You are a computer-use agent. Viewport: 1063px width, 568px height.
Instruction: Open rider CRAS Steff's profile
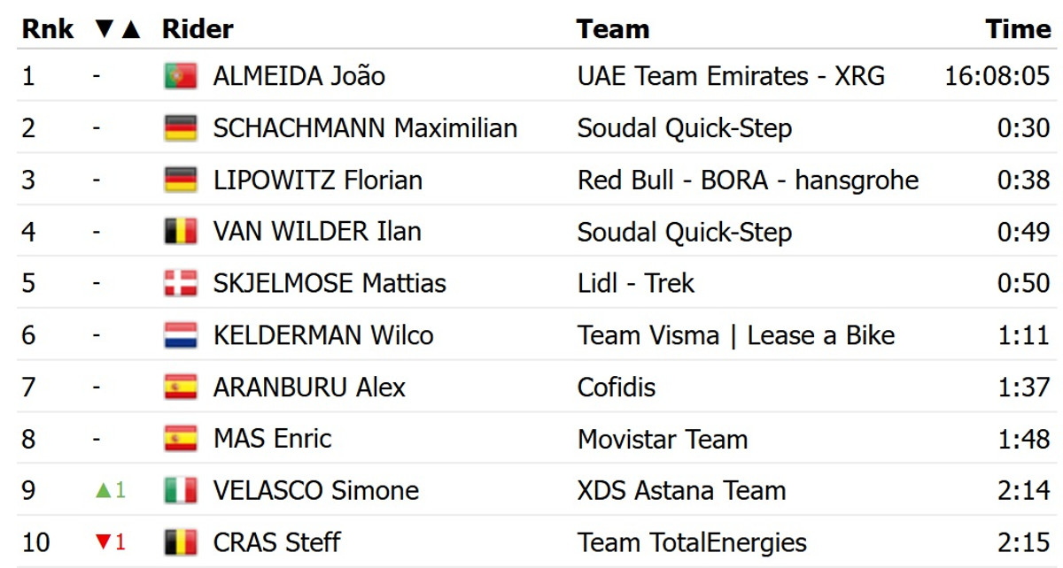point(277,542)
